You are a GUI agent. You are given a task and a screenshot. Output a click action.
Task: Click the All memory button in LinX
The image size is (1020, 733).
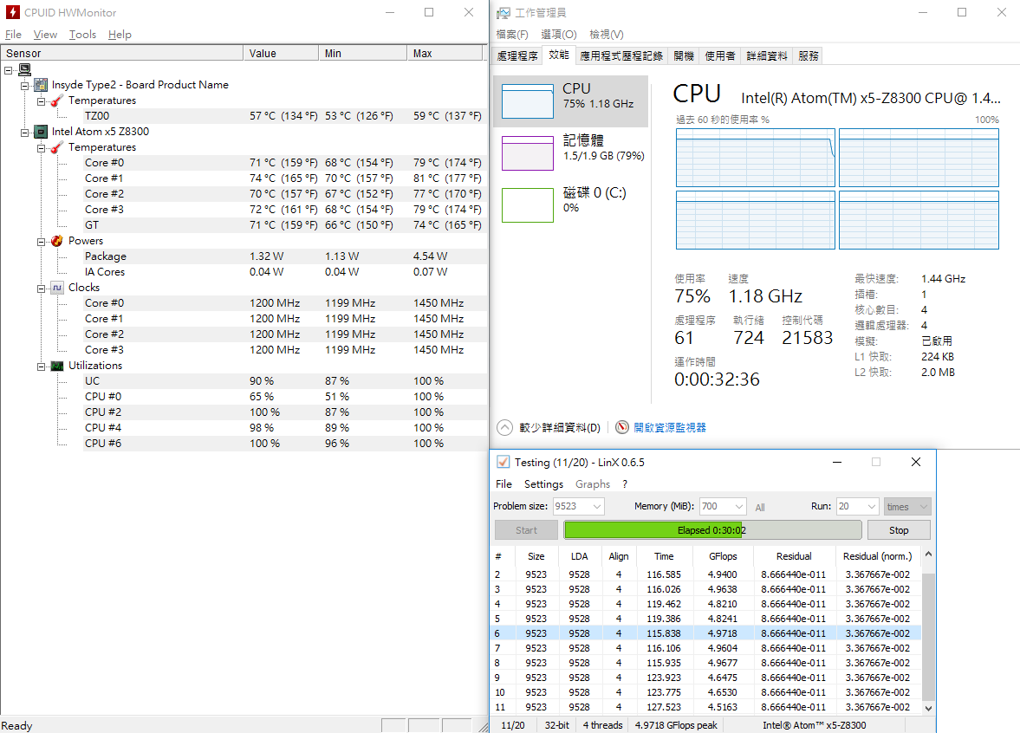(760, 508)
